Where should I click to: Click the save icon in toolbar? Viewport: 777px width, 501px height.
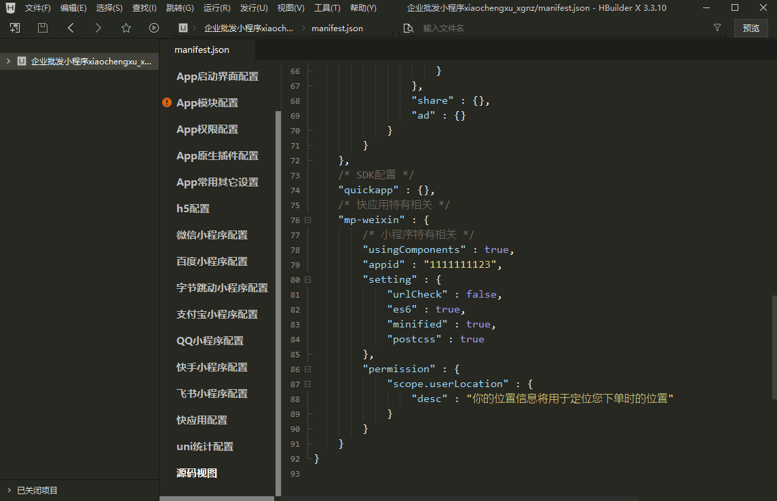coord(43,28)
